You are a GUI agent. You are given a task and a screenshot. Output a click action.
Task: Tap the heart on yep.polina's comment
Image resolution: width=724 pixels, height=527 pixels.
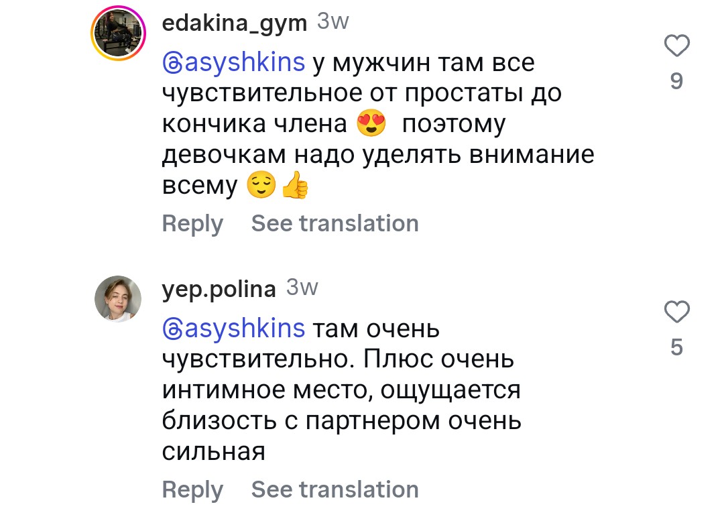click(x=676, y=312)
